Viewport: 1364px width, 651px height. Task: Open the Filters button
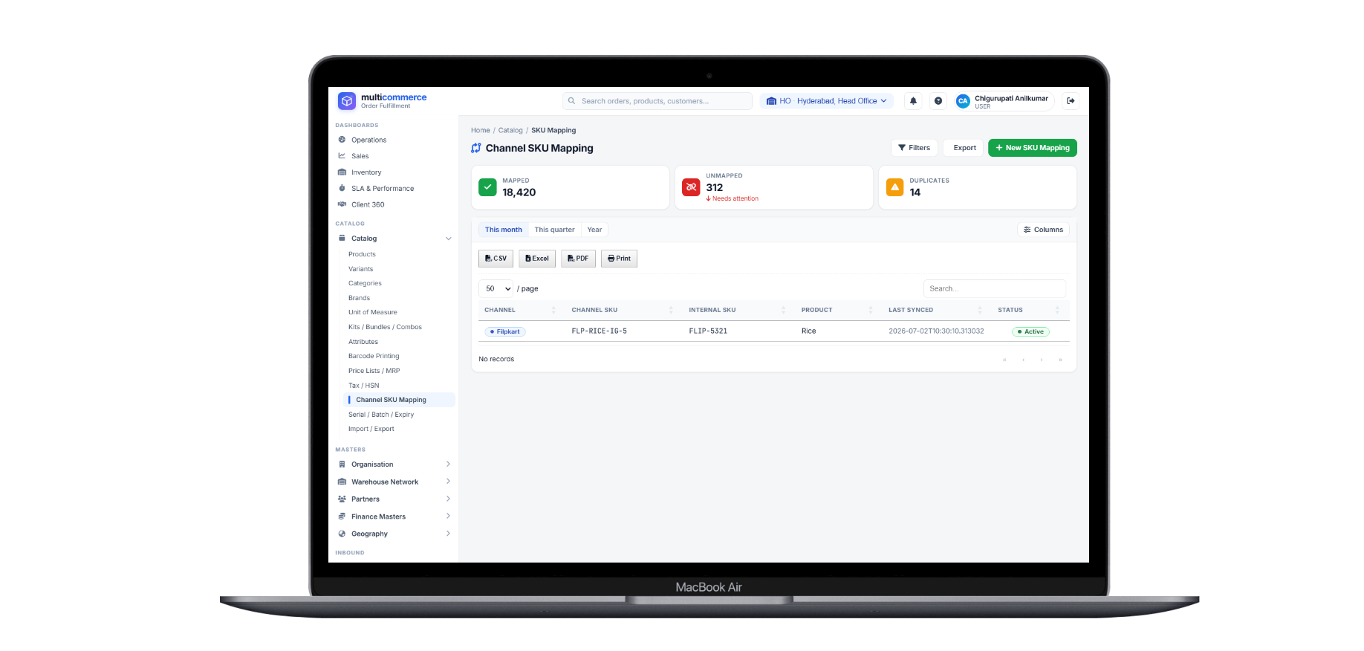pyautogui.click(x=915, y=148)
